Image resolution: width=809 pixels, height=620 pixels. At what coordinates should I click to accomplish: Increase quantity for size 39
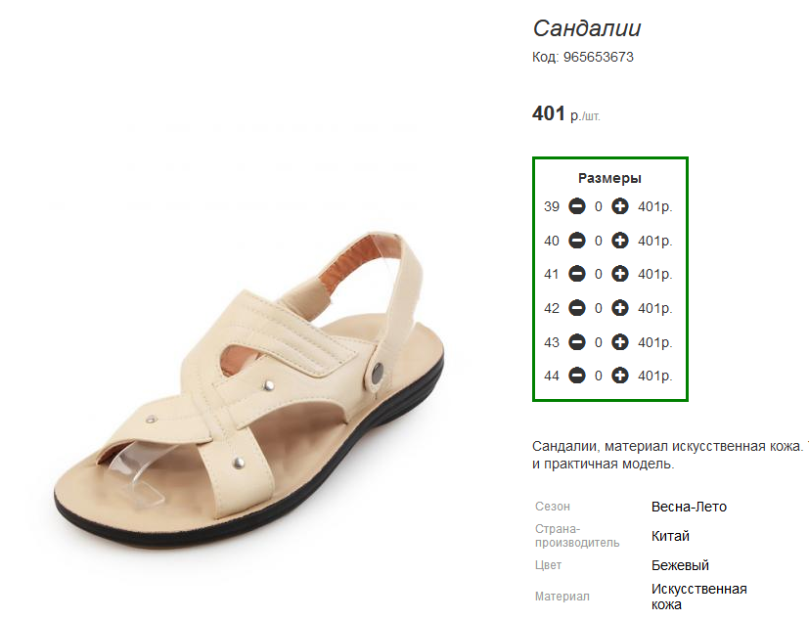click(619, 206)
